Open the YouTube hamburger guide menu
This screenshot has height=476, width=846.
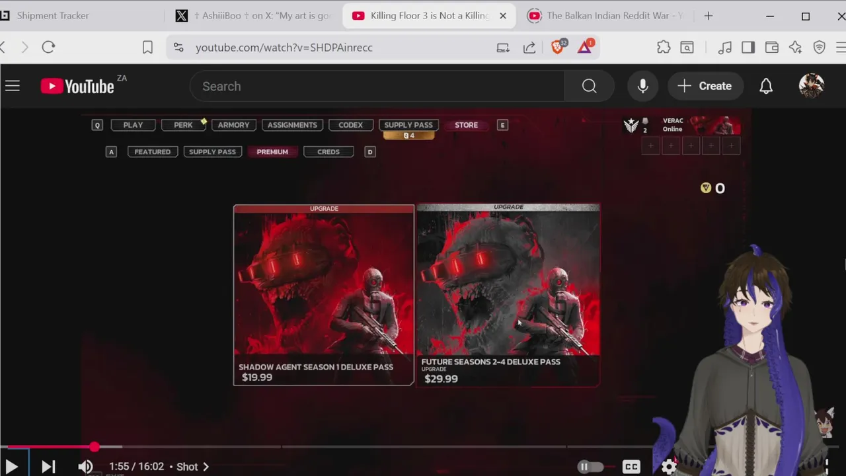[13, 86]
